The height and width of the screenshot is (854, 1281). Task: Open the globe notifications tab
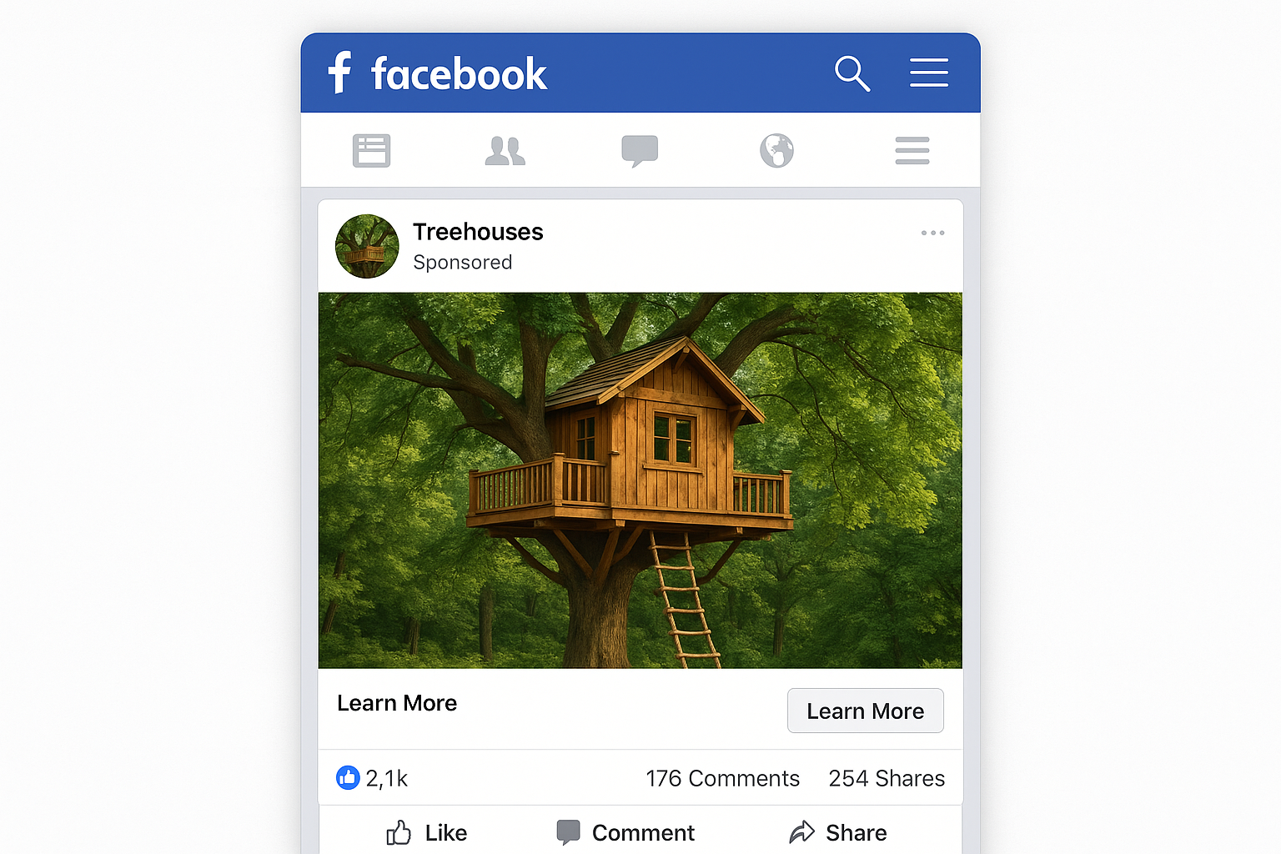[776, 151]
